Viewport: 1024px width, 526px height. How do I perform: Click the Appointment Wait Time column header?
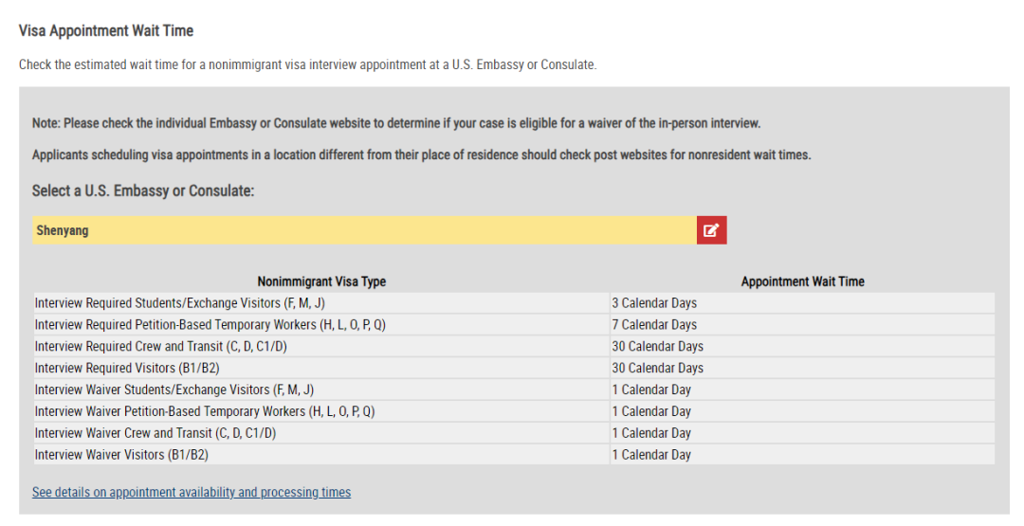pos(803,281)
